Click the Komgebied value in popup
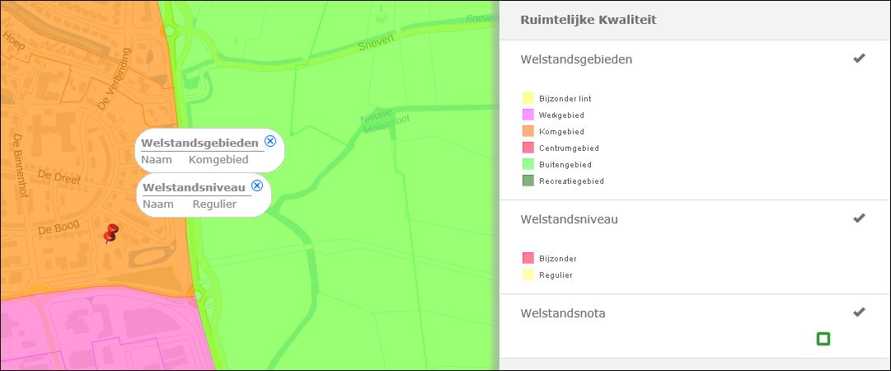Image resolution: width=891 pixels, height=371 pixels. (x=218, y=160)
